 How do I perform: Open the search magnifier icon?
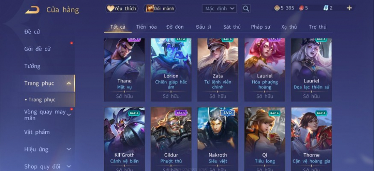246,9
